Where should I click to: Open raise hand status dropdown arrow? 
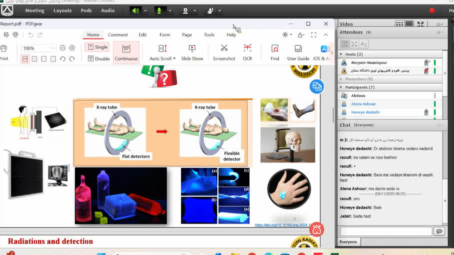click(x=220, y=10)
